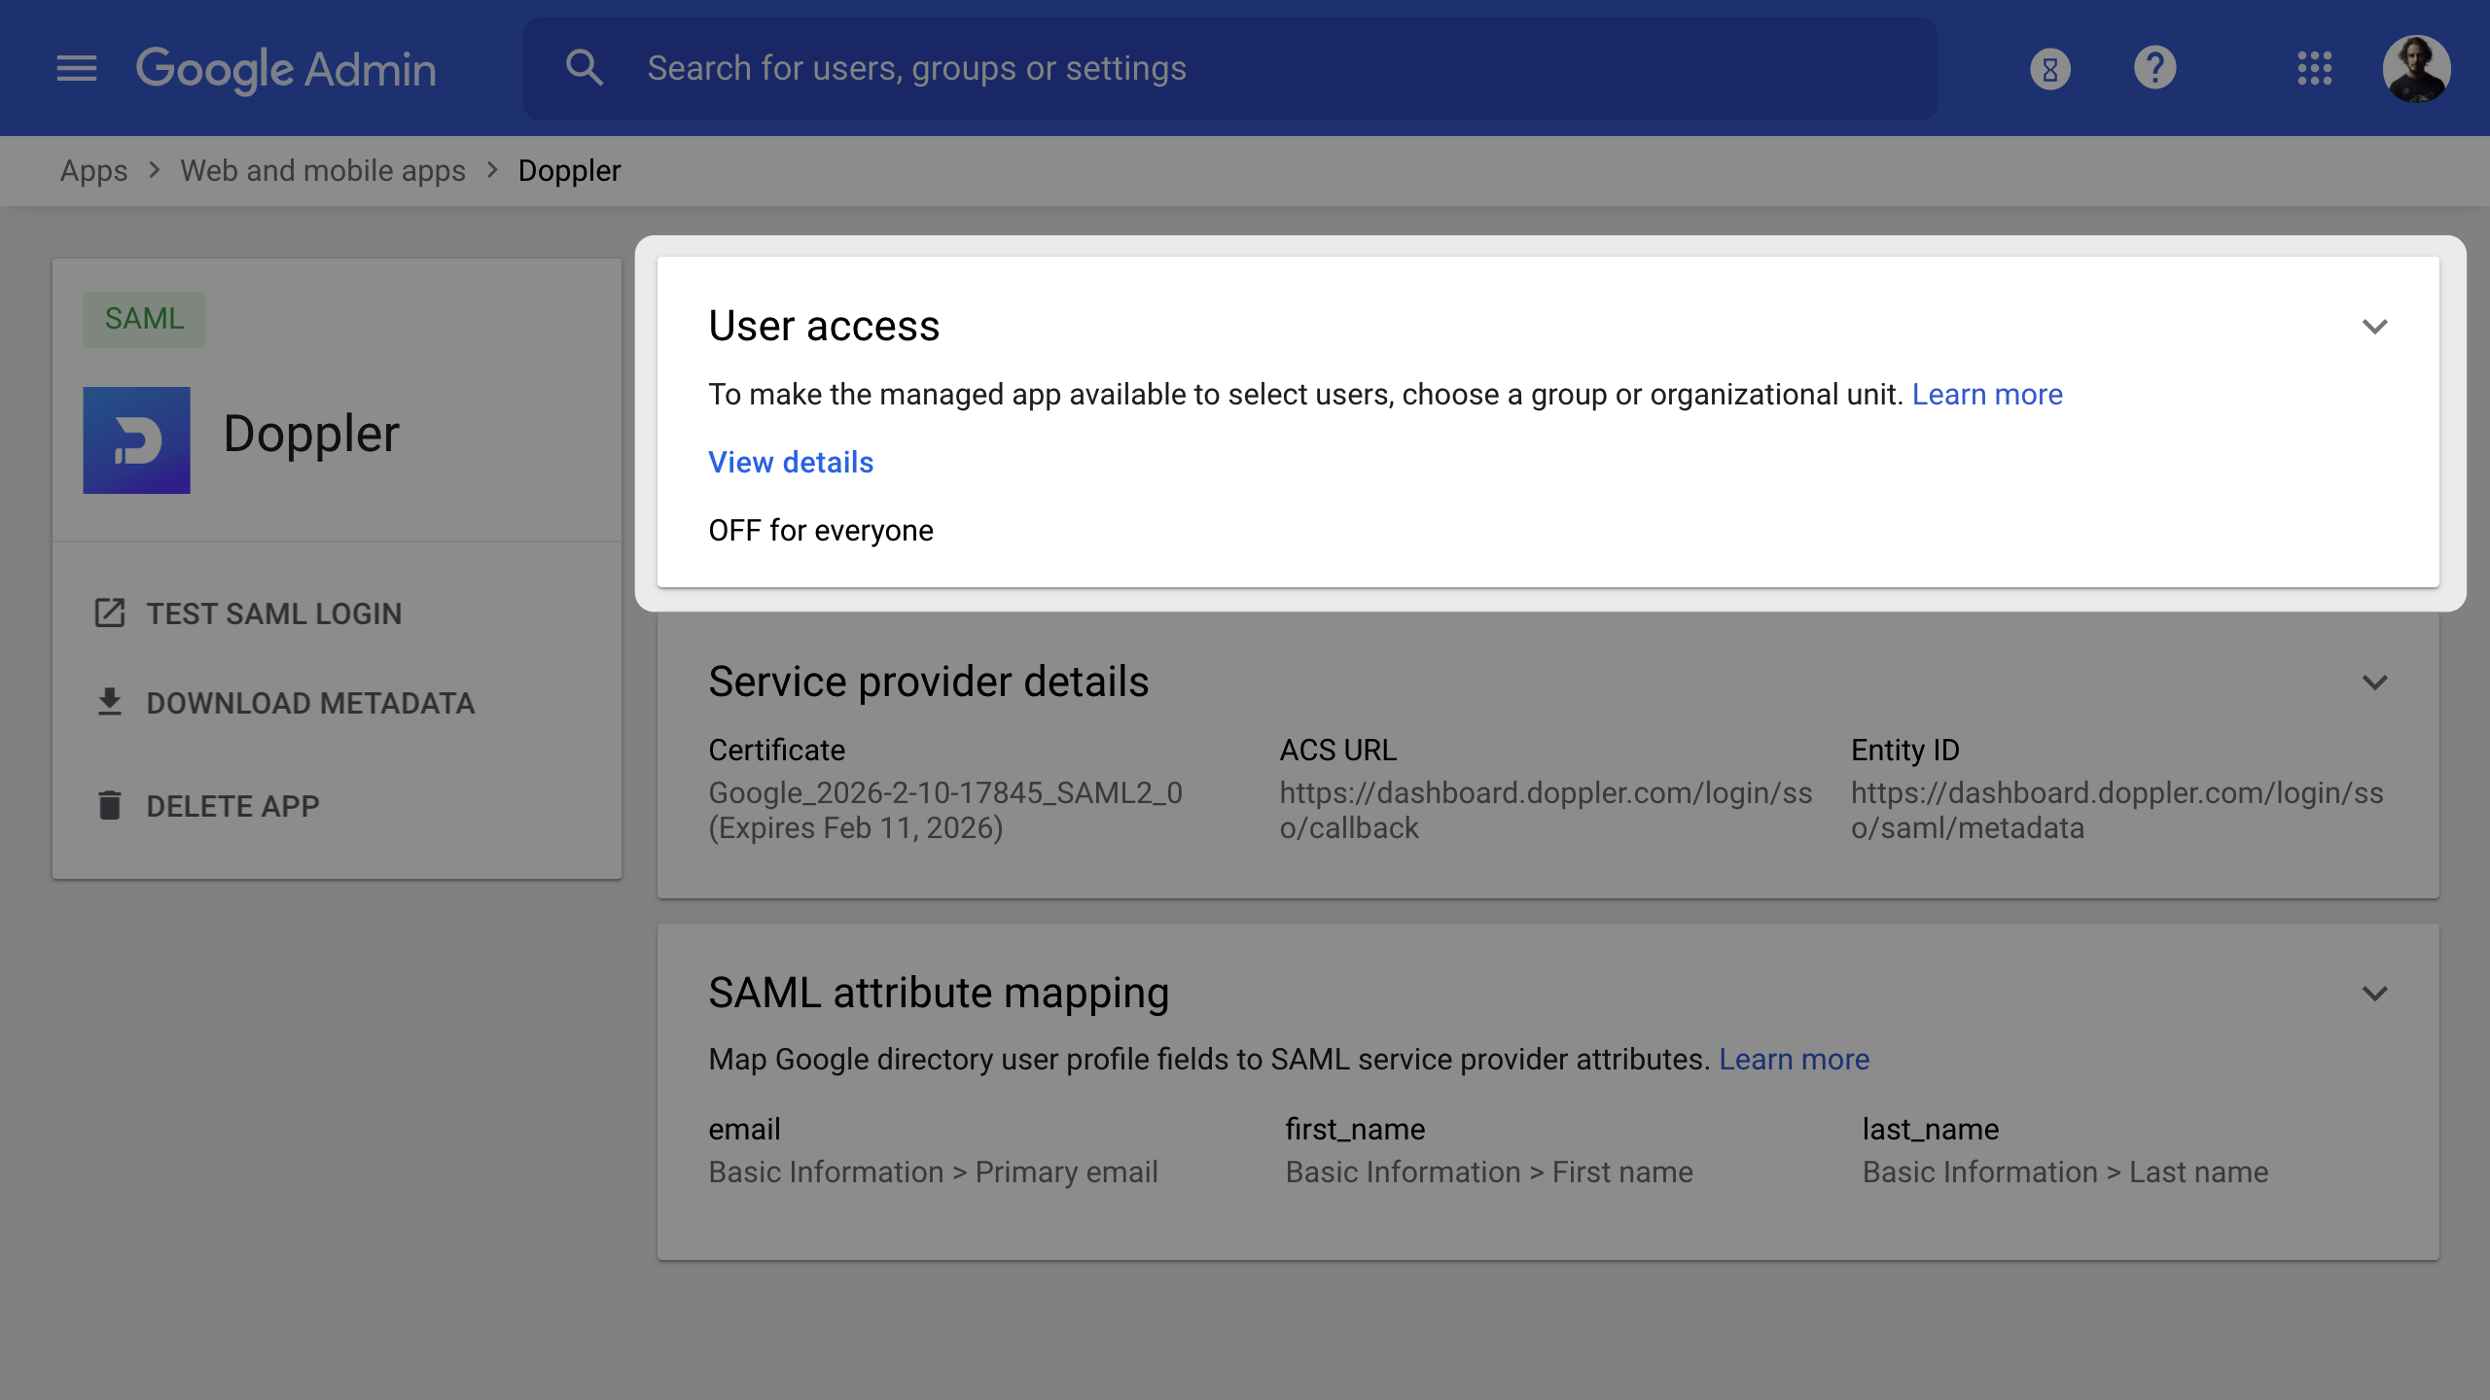Image resolution: width=2490 pixels, height=1400 pixels.
Task: Click the Delete App trash icon
Action: 110,806
